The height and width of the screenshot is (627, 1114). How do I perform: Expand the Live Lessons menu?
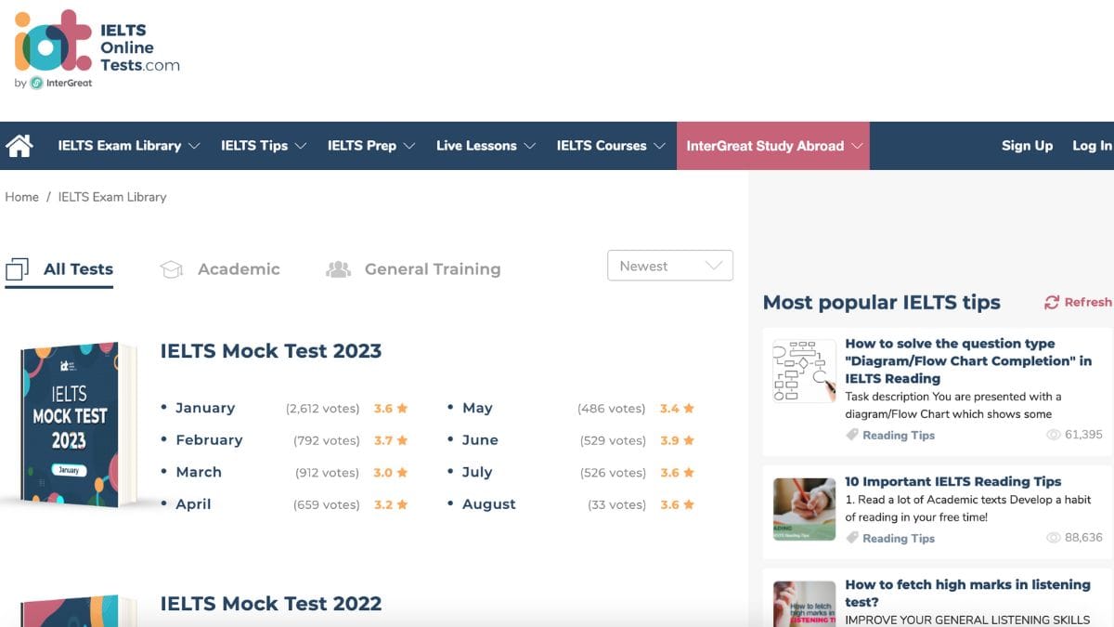pos(486,146)
